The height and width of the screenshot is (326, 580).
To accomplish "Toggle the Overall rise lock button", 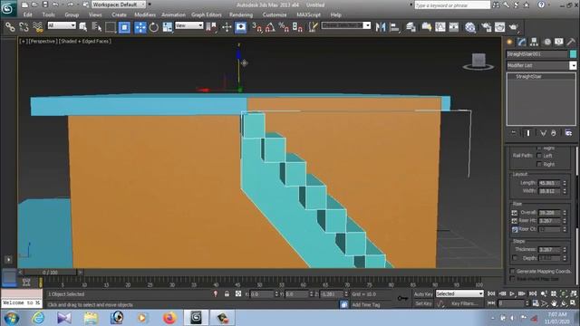I will pos(515,213).
